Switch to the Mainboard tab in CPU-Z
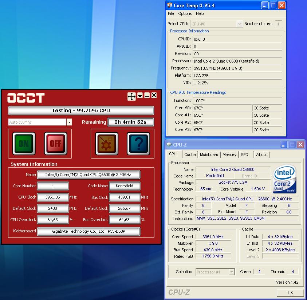 point(209,155)
